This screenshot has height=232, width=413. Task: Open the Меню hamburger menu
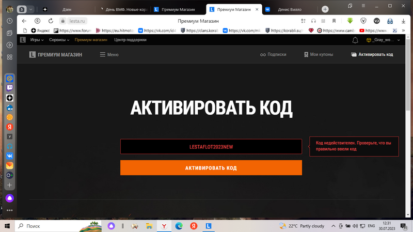[109, 54]
